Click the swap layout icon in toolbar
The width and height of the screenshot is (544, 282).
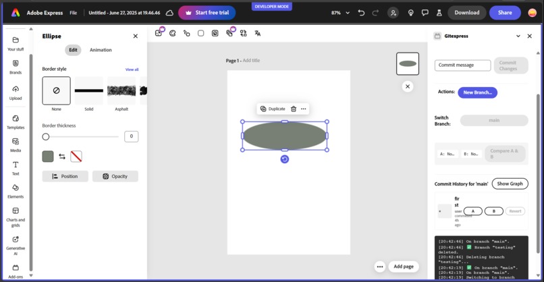pyautogui.click(x=243, y=33)
